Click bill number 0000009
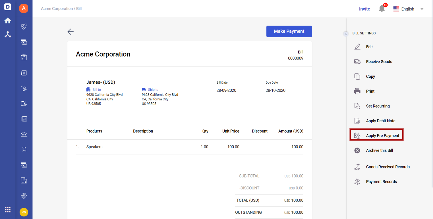The height and width of the screenshot is (219, 433). pos(295,58)
